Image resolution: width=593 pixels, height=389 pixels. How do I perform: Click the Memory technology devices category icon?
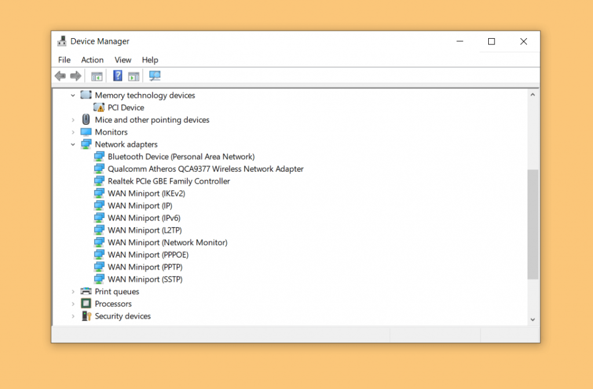86,95
